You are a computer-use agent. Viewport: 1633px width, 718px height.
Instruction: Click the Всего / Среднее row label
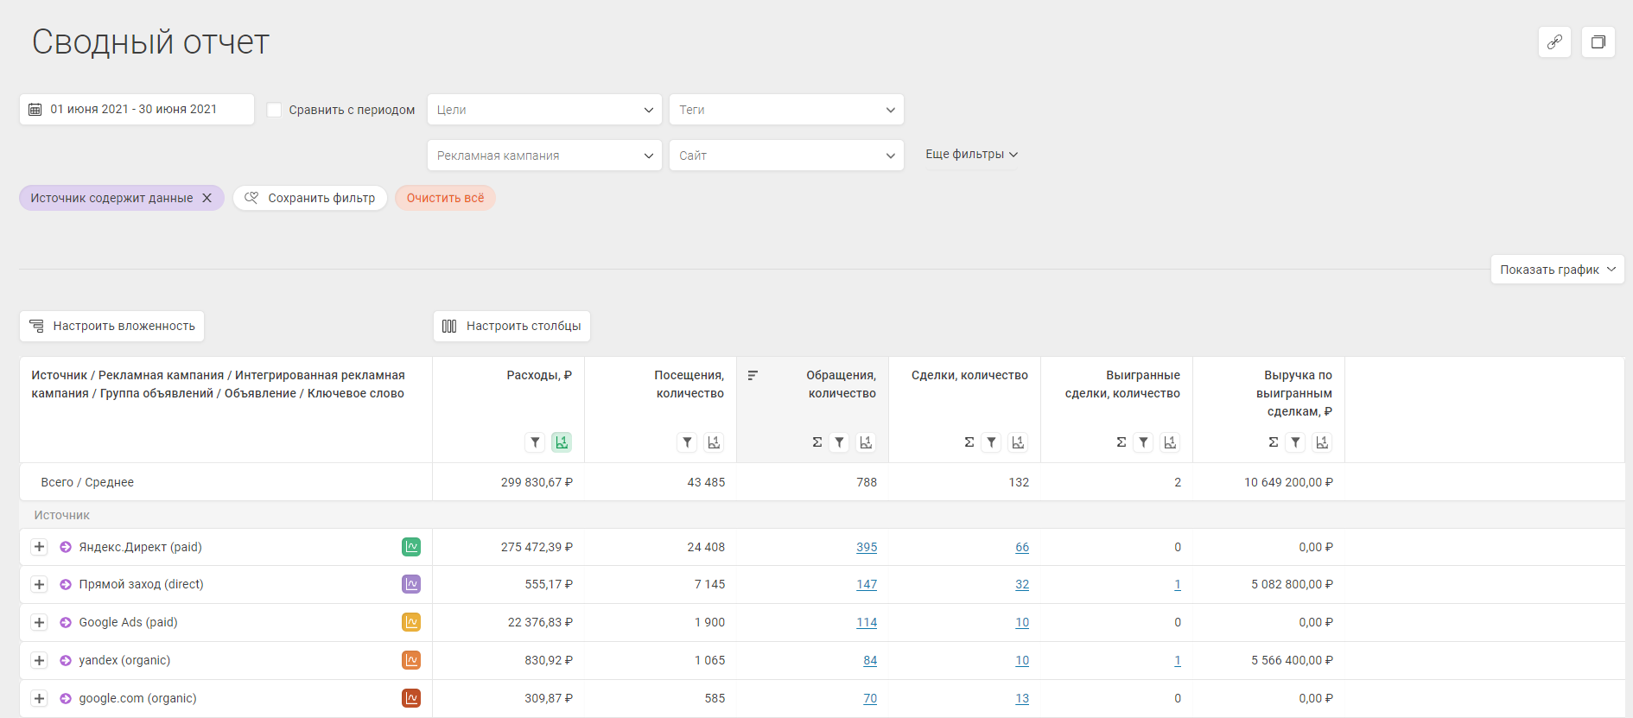pyautogui.click(x=87, y=482)
